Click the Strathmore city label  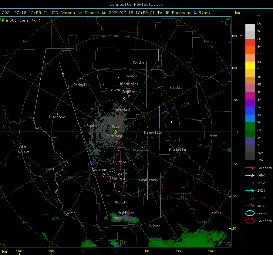147,180
